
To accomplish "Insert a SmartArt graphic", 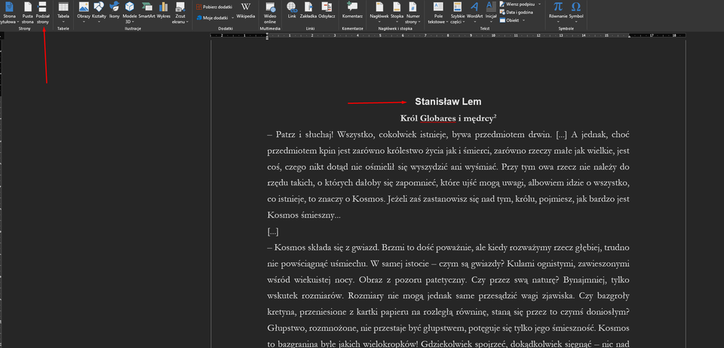I will [x=148, y=10].
